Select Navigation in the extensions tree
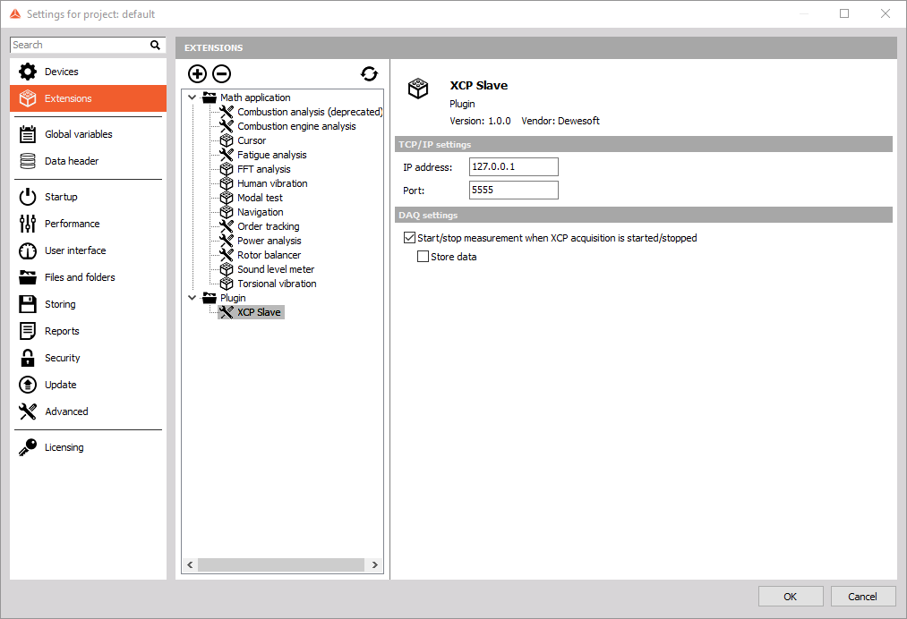The image size is (907, 619). pos(260,212)
